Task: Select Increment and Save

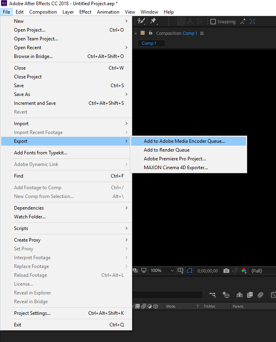Action: [x=66, y=103]
